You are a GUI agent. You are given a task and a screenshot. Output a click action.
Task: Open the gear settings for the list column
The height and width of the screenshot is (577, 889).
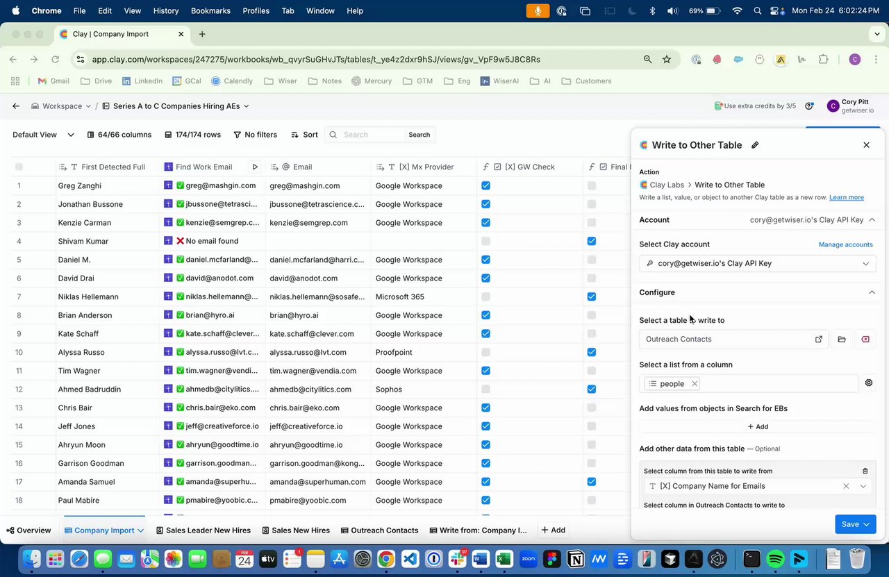pyautogui.click(x=869, y=383)
